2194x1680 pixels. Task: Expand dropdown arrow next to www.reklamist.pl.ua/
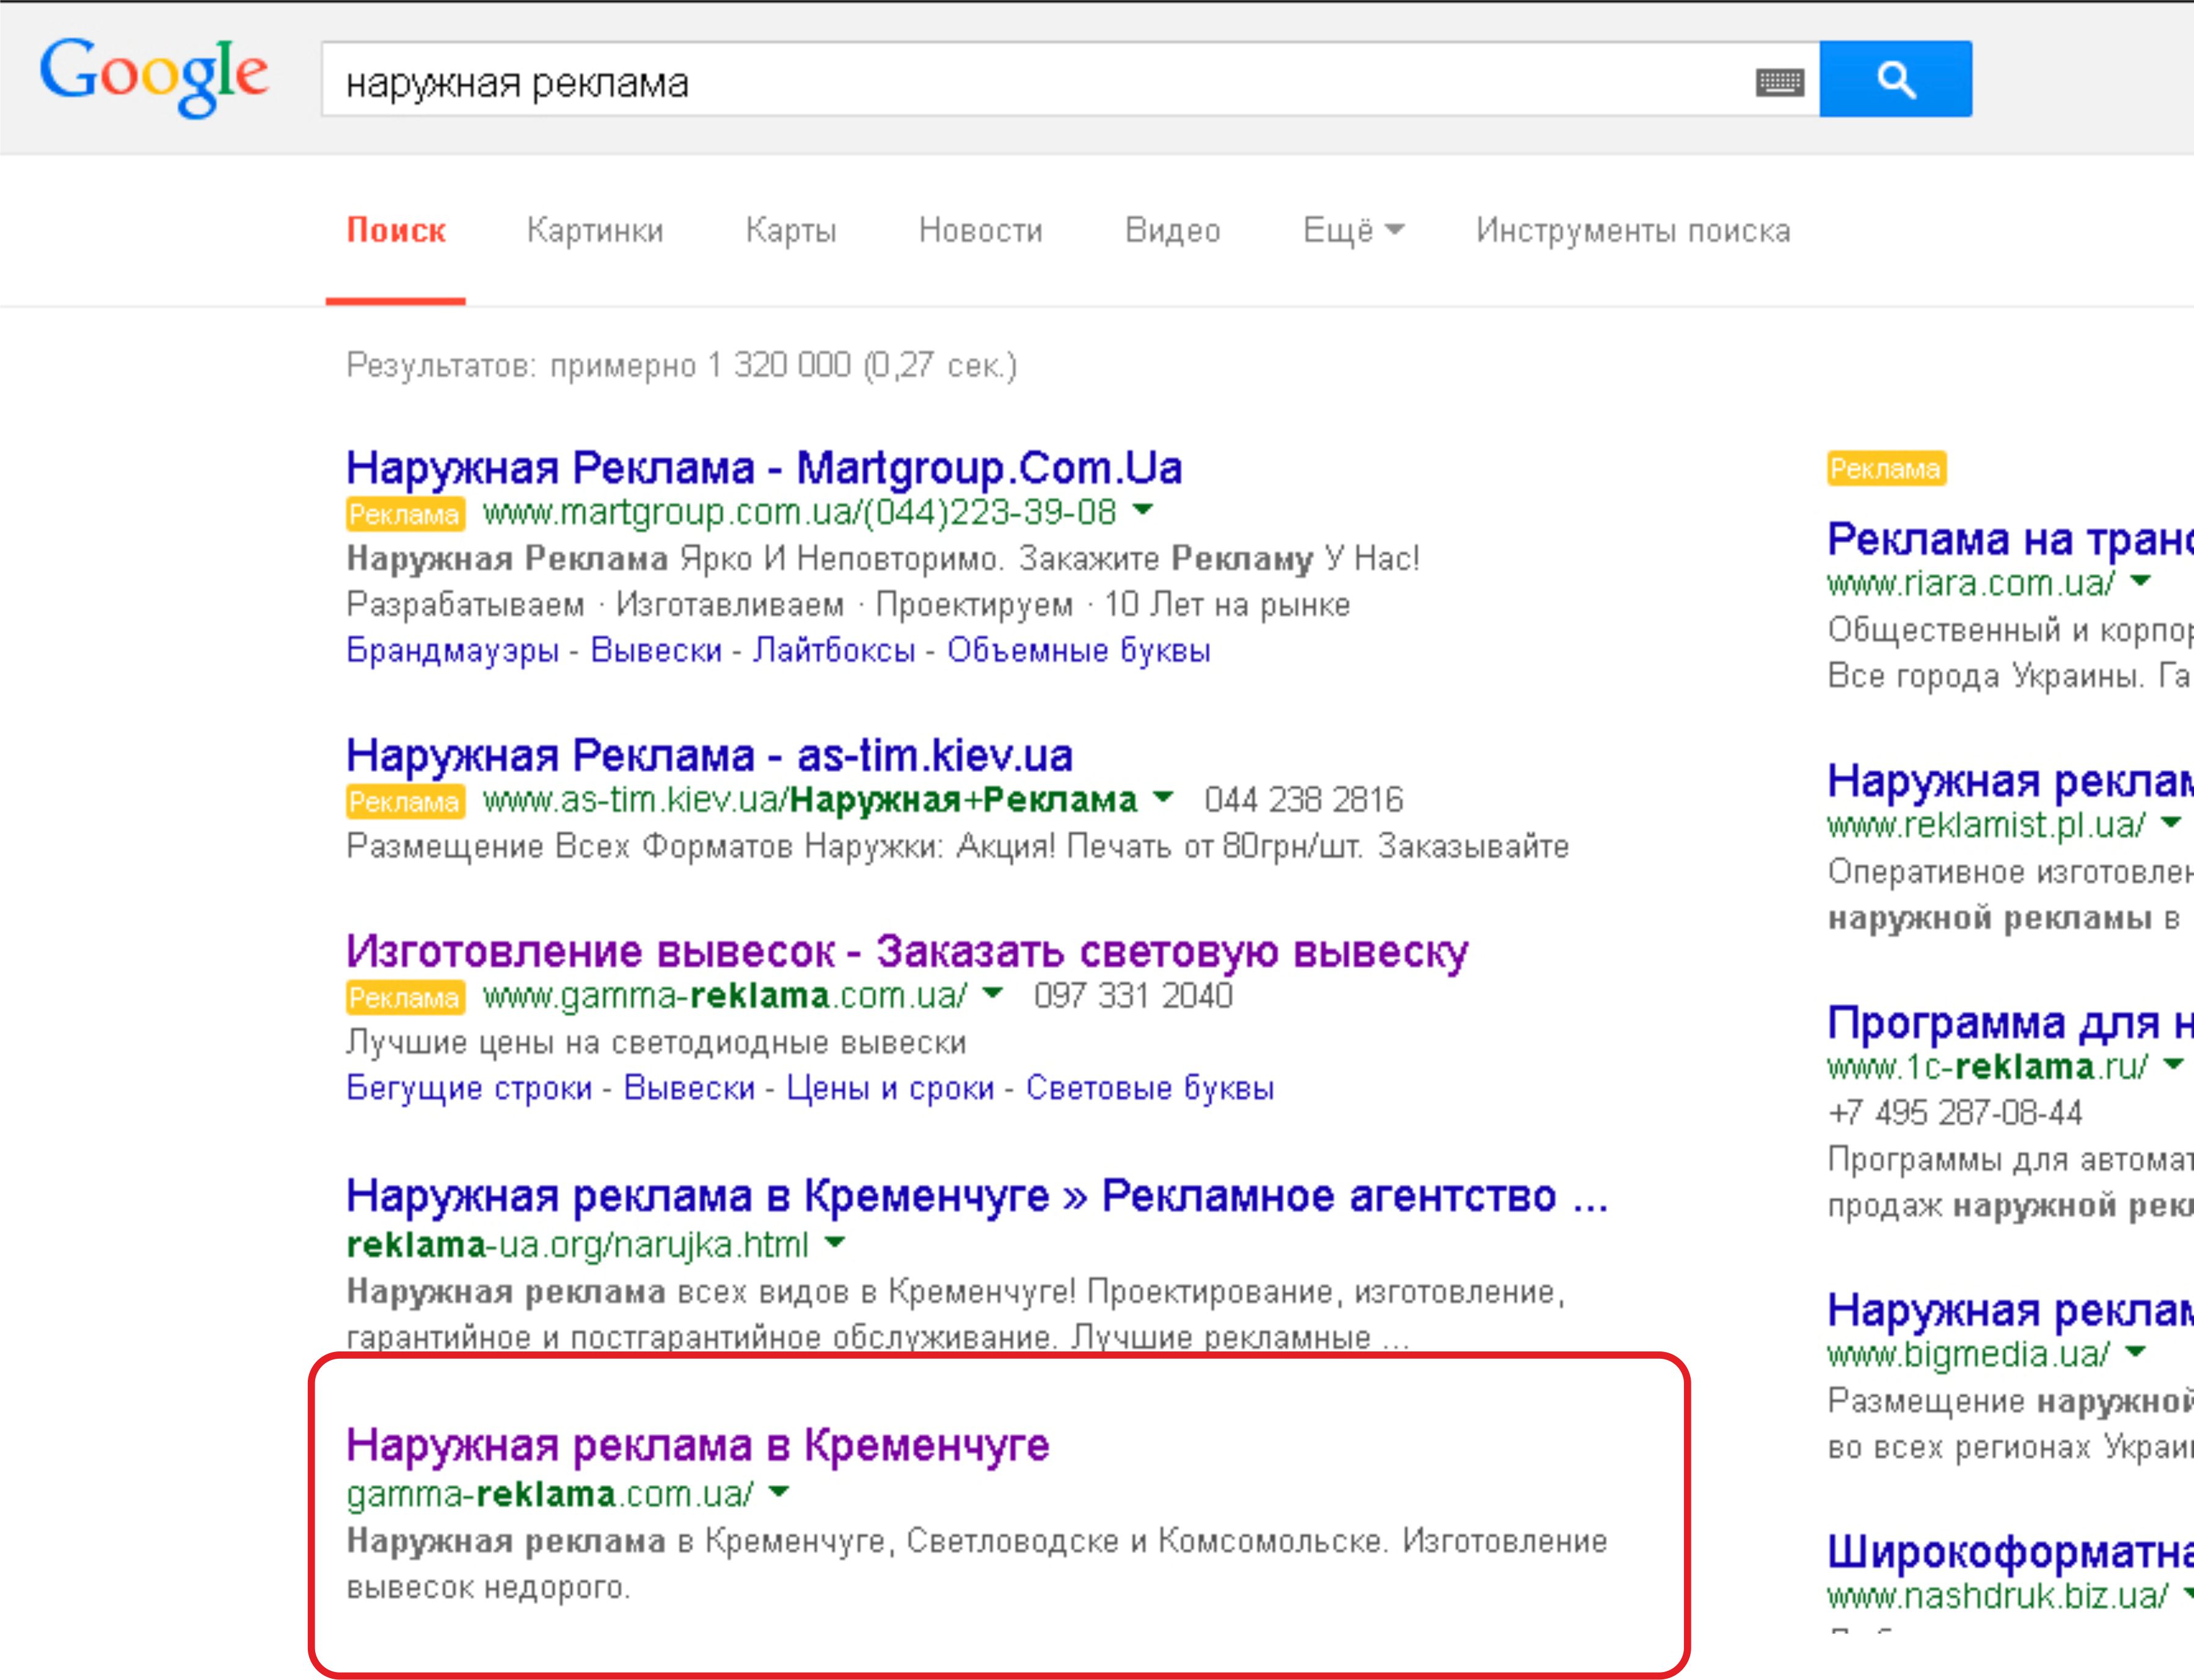click(x=2170, y=823)
